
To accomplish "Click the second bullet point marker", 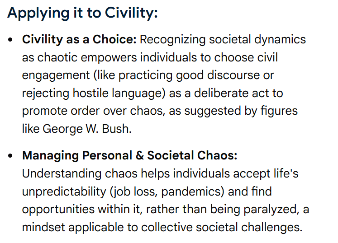I will pyautogui.click(x=10, y=156).
